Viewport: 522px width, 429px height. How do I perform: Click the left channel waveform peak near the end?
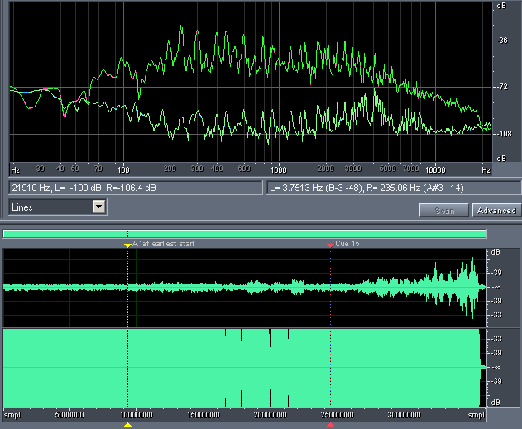472,287
